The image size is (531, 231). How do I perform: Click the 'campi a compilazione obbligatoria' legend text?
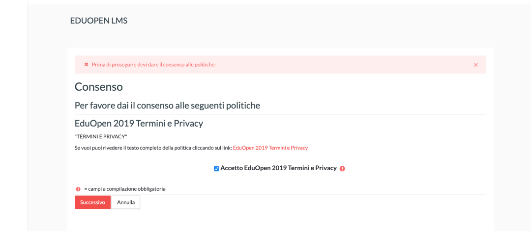[127, 189]
